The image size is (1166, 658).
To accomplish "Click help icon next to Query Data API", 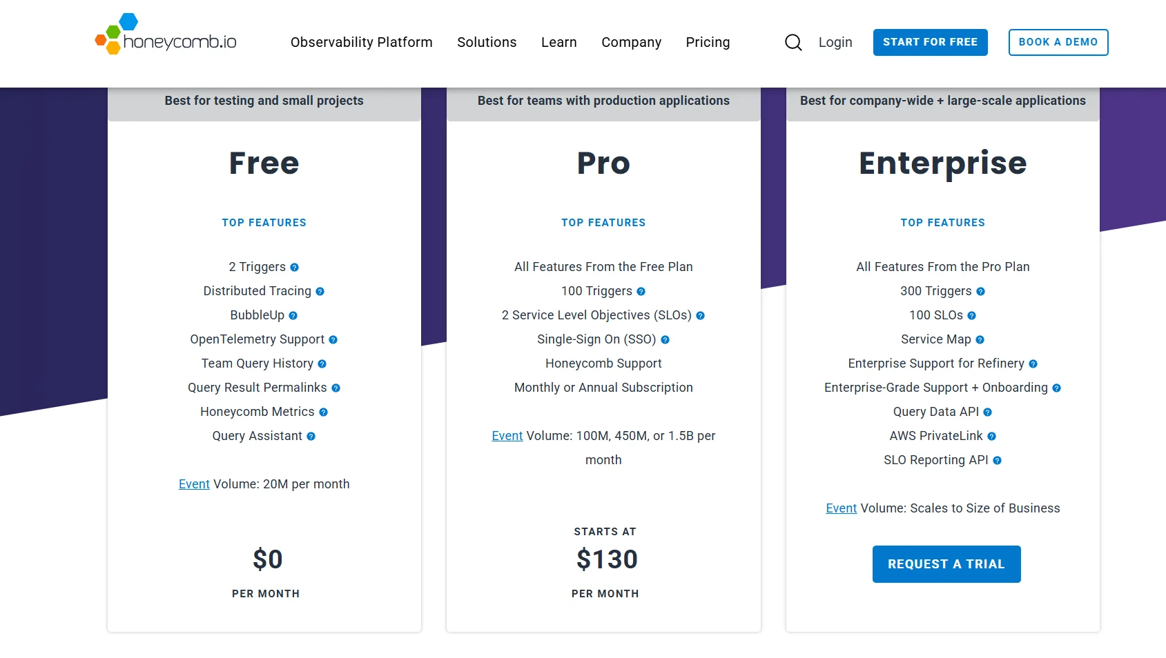I will [988, 412].
